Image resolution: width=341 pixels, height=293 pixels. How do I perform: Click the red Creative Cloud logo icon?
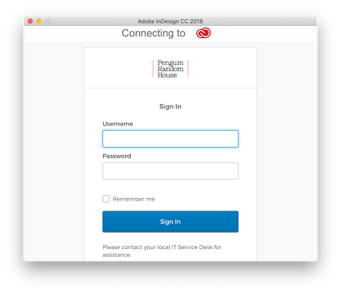click(x=203, y=33)
